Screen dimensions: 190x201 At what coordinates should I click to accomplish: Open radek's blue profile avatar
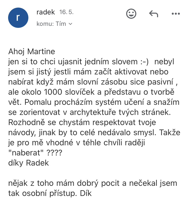pyautogui.click(x=18, y=18)
